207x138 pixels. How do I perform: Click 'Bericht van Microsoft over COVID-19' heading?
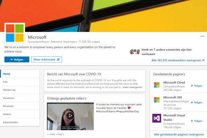[x=74, y=74]
